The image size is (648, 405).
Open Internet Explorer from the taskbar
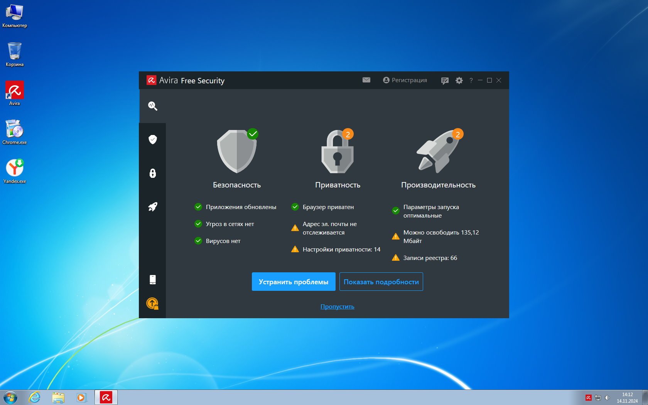[x=35, y=397]
